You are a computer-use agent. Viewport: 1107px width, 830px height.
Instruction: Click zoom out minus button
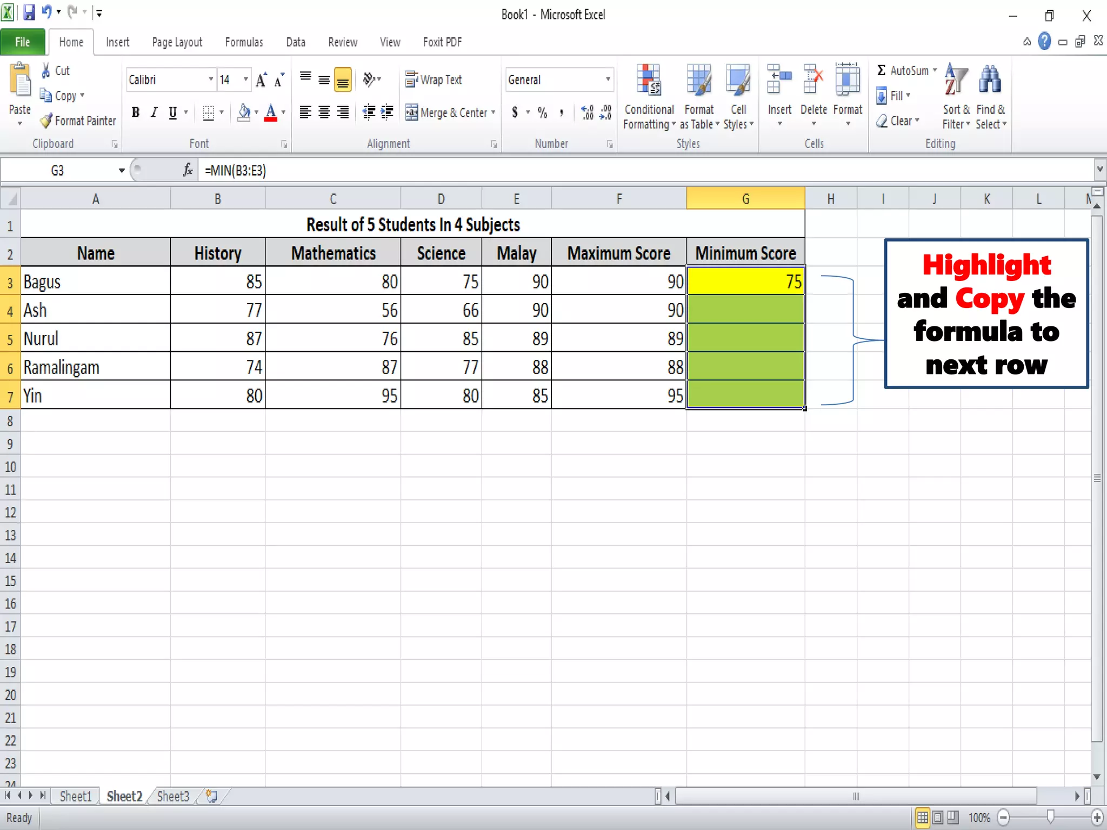(x=1003, y=818)
